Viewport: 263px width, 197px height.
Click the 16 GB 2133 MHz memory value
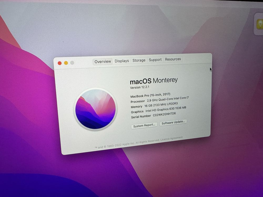[x=161, y=105]
